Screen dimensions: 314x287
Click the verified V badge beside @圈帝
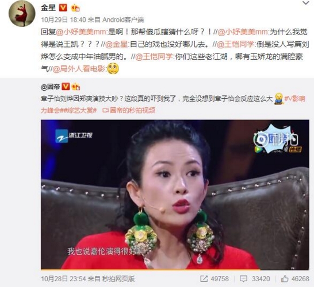coord(66,87)
